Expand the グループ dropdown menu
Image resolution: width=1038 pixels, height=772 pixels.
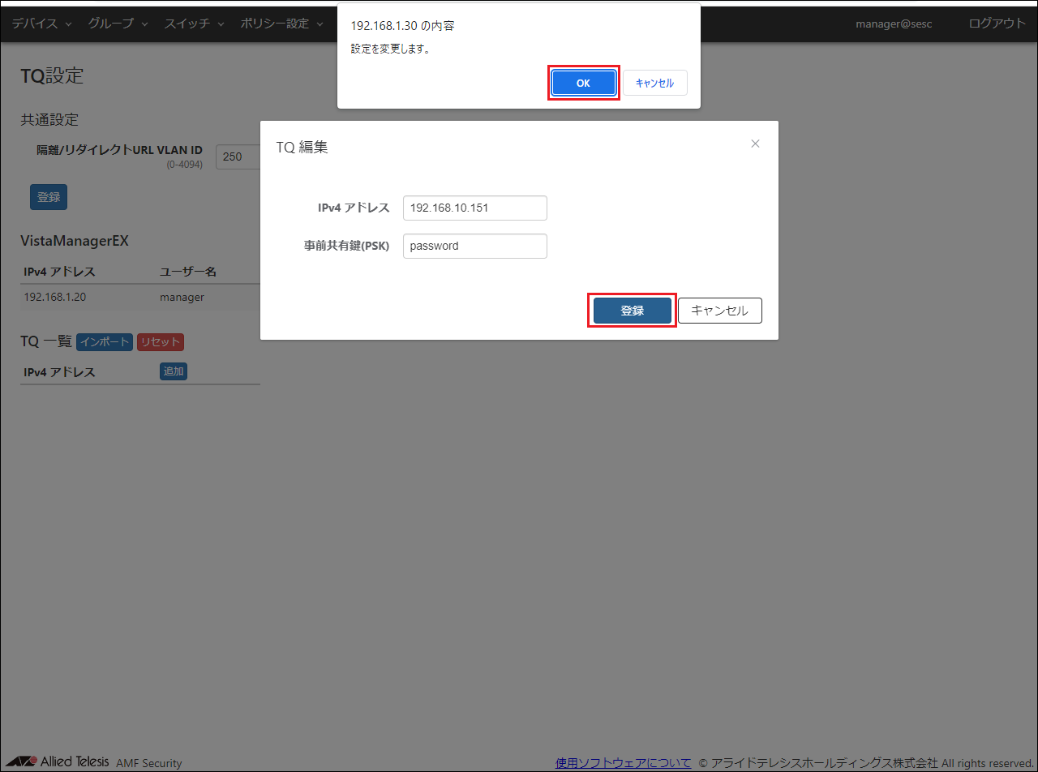coord(118,24)
